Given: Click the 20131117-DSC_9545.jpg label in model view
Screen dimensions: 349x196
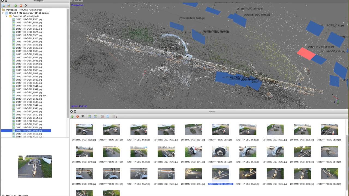Looking at the screenshot, I should pyautogui.click(x=192, y=18).
